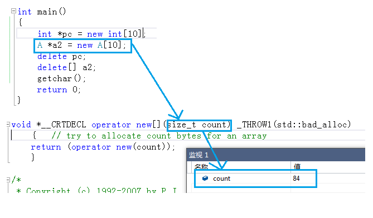Collapse the copyright comment block
The height and width of the screenshot is (218, 373).
(8, 180)
